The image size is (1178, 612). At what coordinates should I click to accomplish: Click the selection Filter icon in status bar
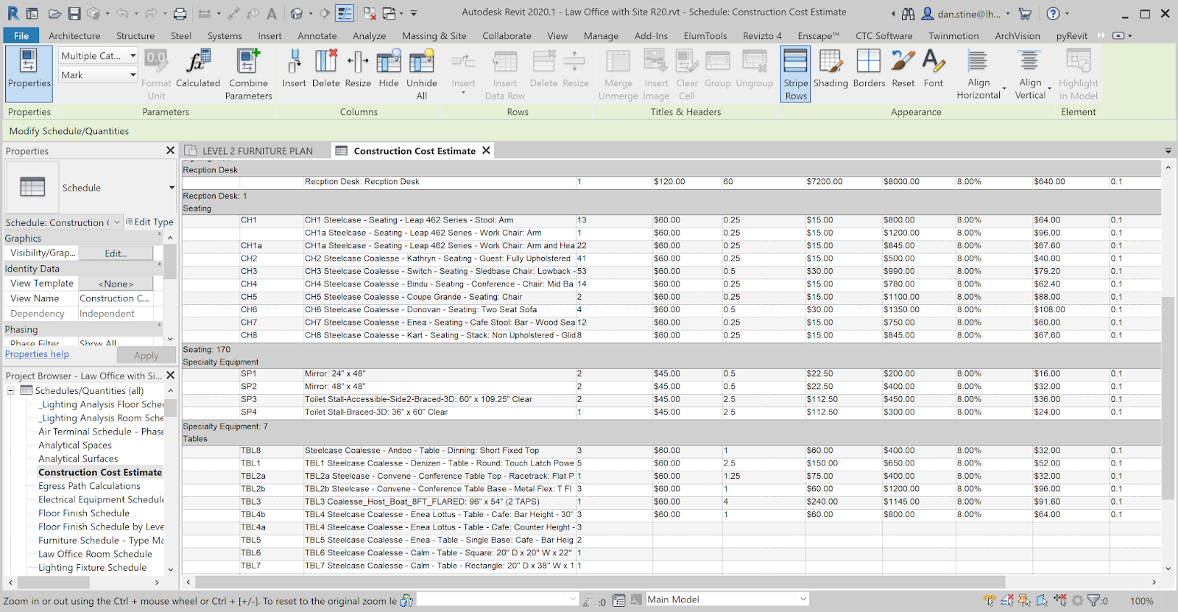1093,601
